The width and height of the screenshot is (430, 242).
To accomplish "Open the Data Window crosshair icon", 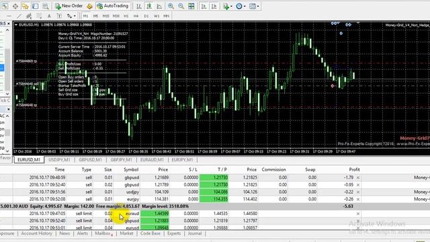I will pyautogui.click(x=15, y=6).
